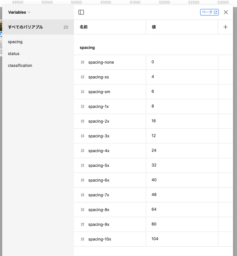Viewport: 237px width, 256px height.
Task: Select the spacing group in sidebar
Action: [x=15, y=42]
